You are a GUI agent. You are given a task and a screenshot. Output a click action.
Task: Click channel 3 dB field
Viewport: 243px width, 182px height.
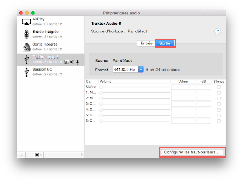[203, 104]
